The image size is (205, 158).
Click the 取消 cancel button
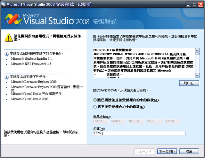pos(186,151)
